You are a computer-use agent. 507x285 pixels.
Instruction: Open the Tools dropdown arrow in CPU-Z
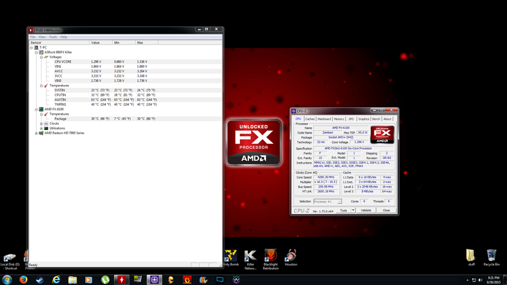click(353, 210)
